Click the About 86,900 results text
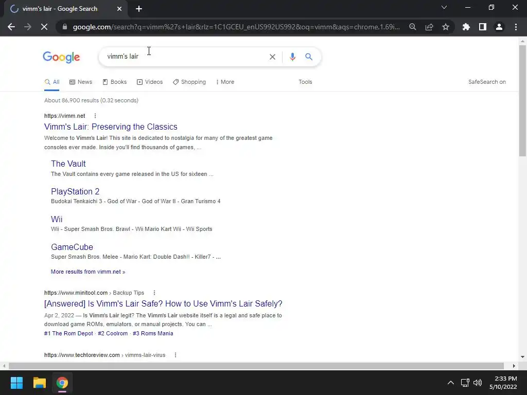Screen dimensions: 527x395 tap(92, 100)
